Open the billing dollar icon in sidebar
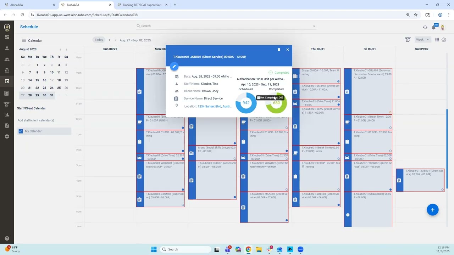This screenshot has width=454, height=255. [7, 104]
